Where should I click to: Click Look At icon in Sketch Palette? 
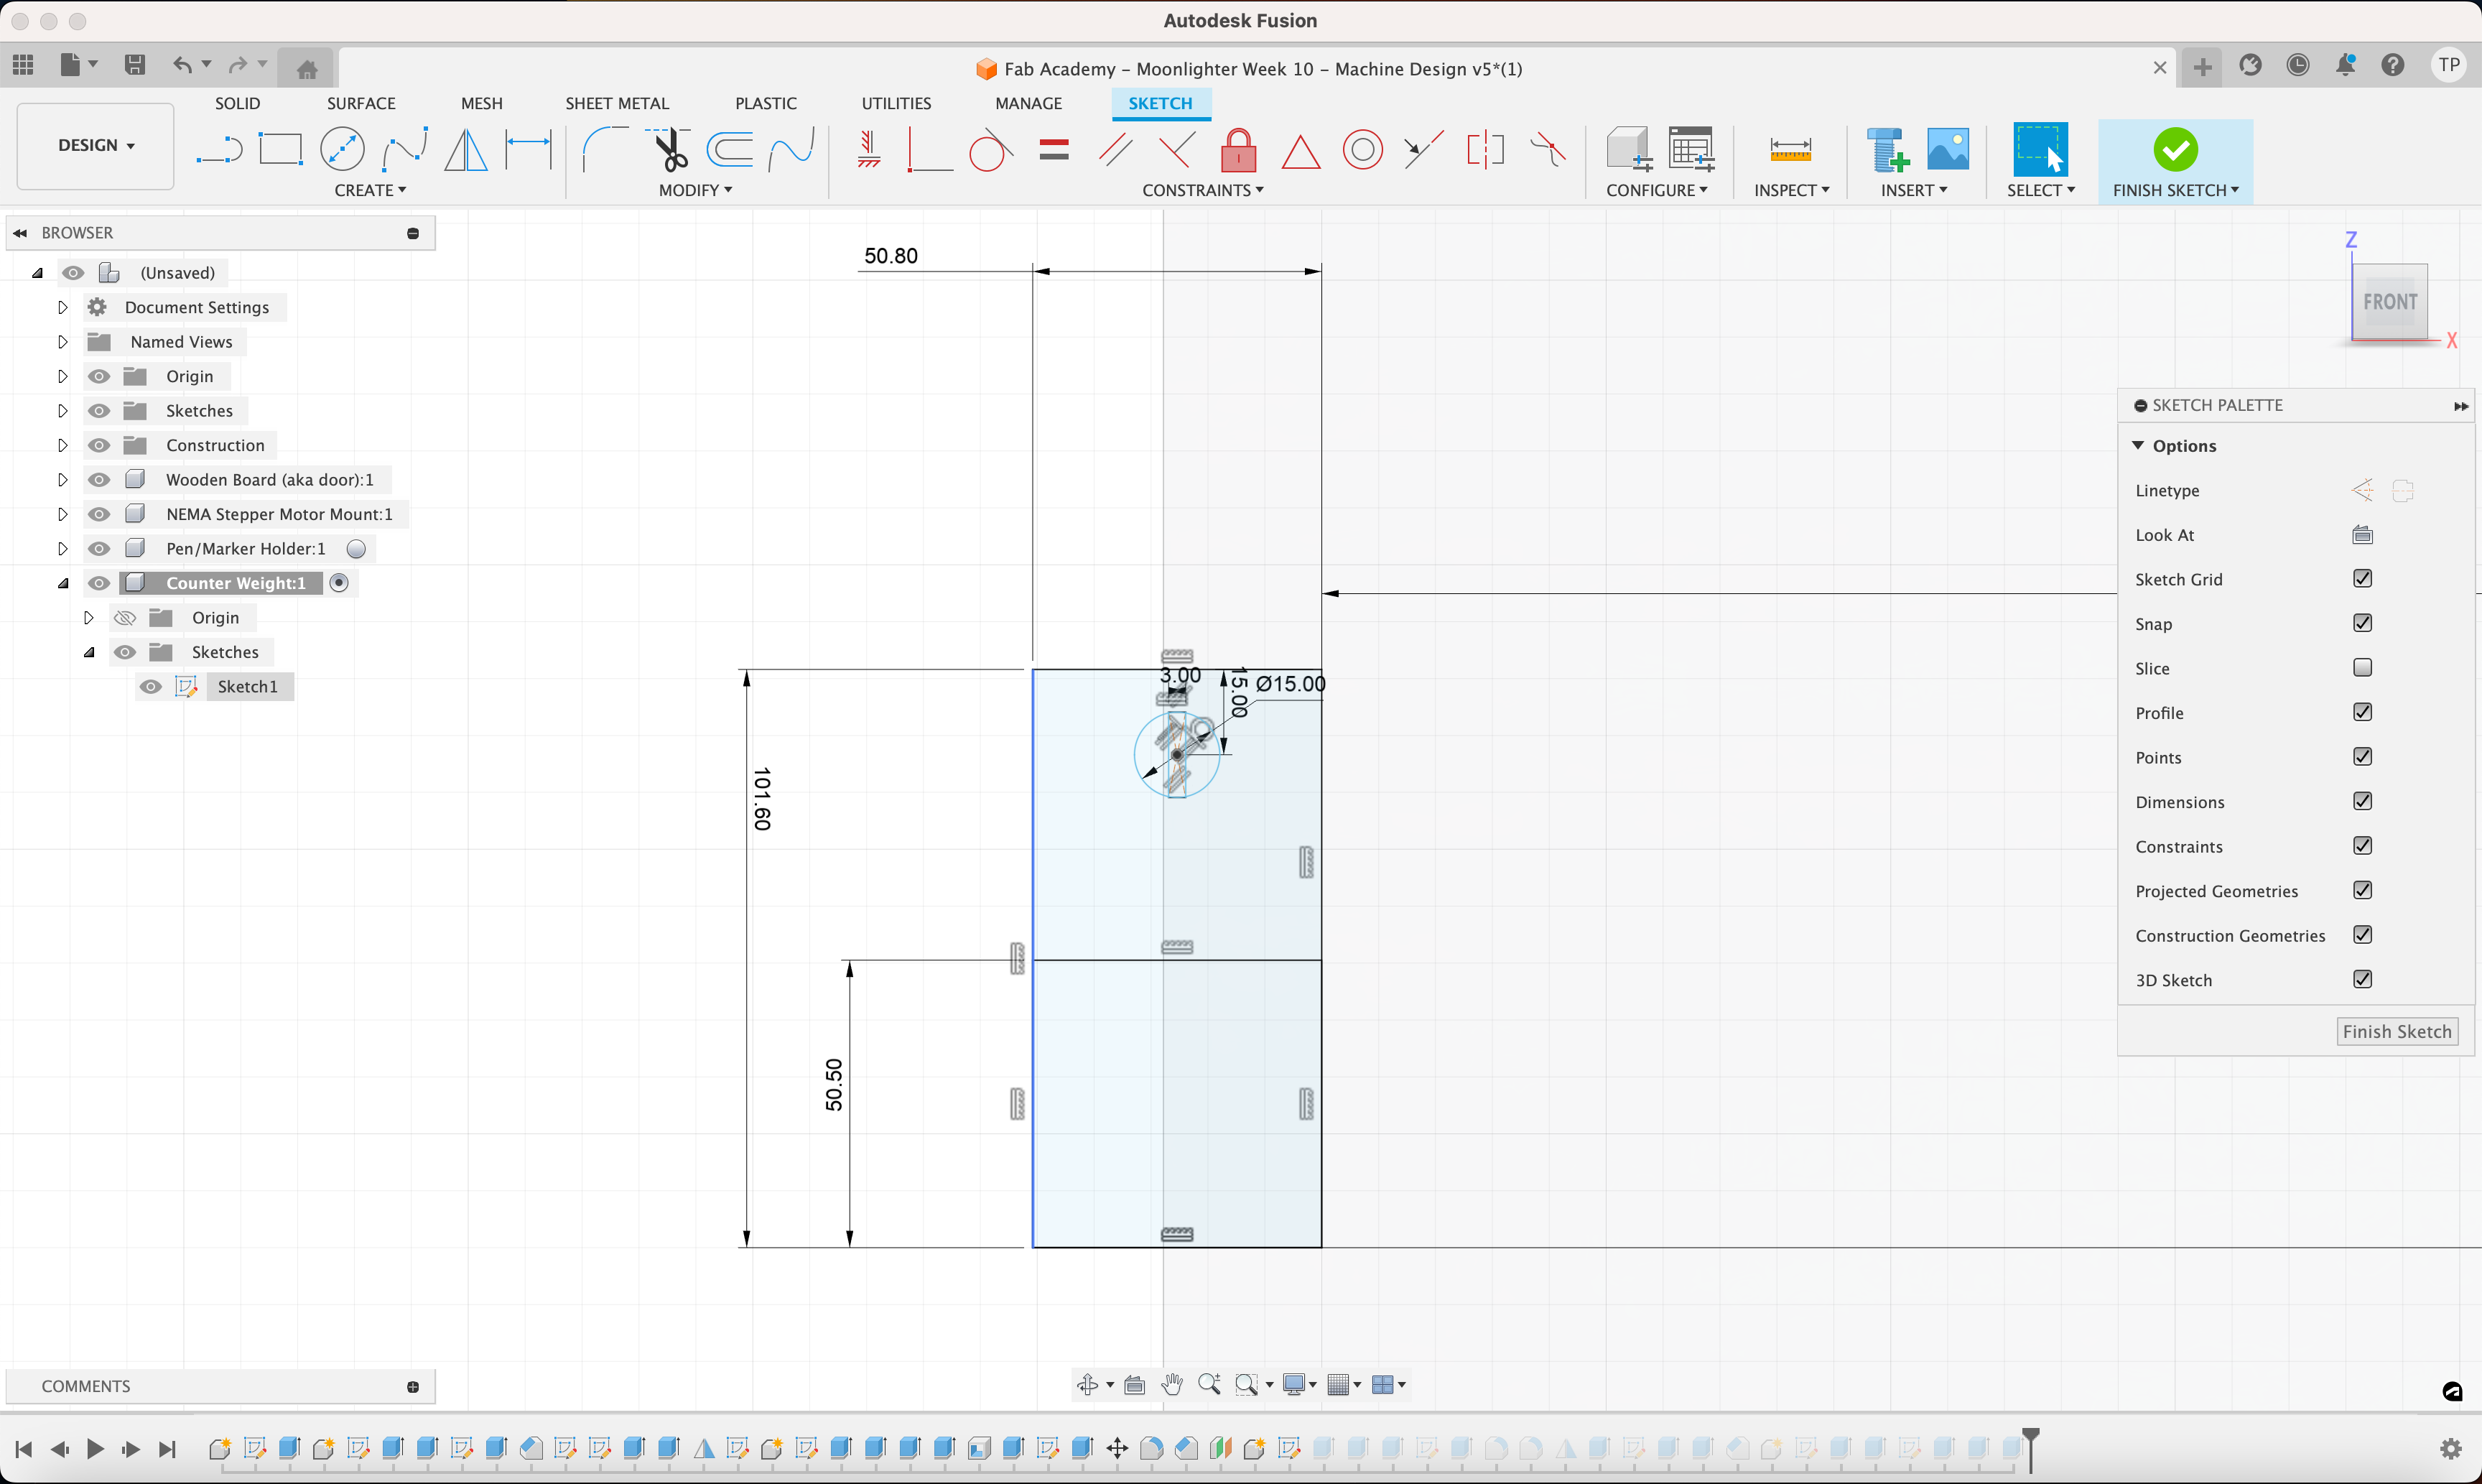[2364, 534]
